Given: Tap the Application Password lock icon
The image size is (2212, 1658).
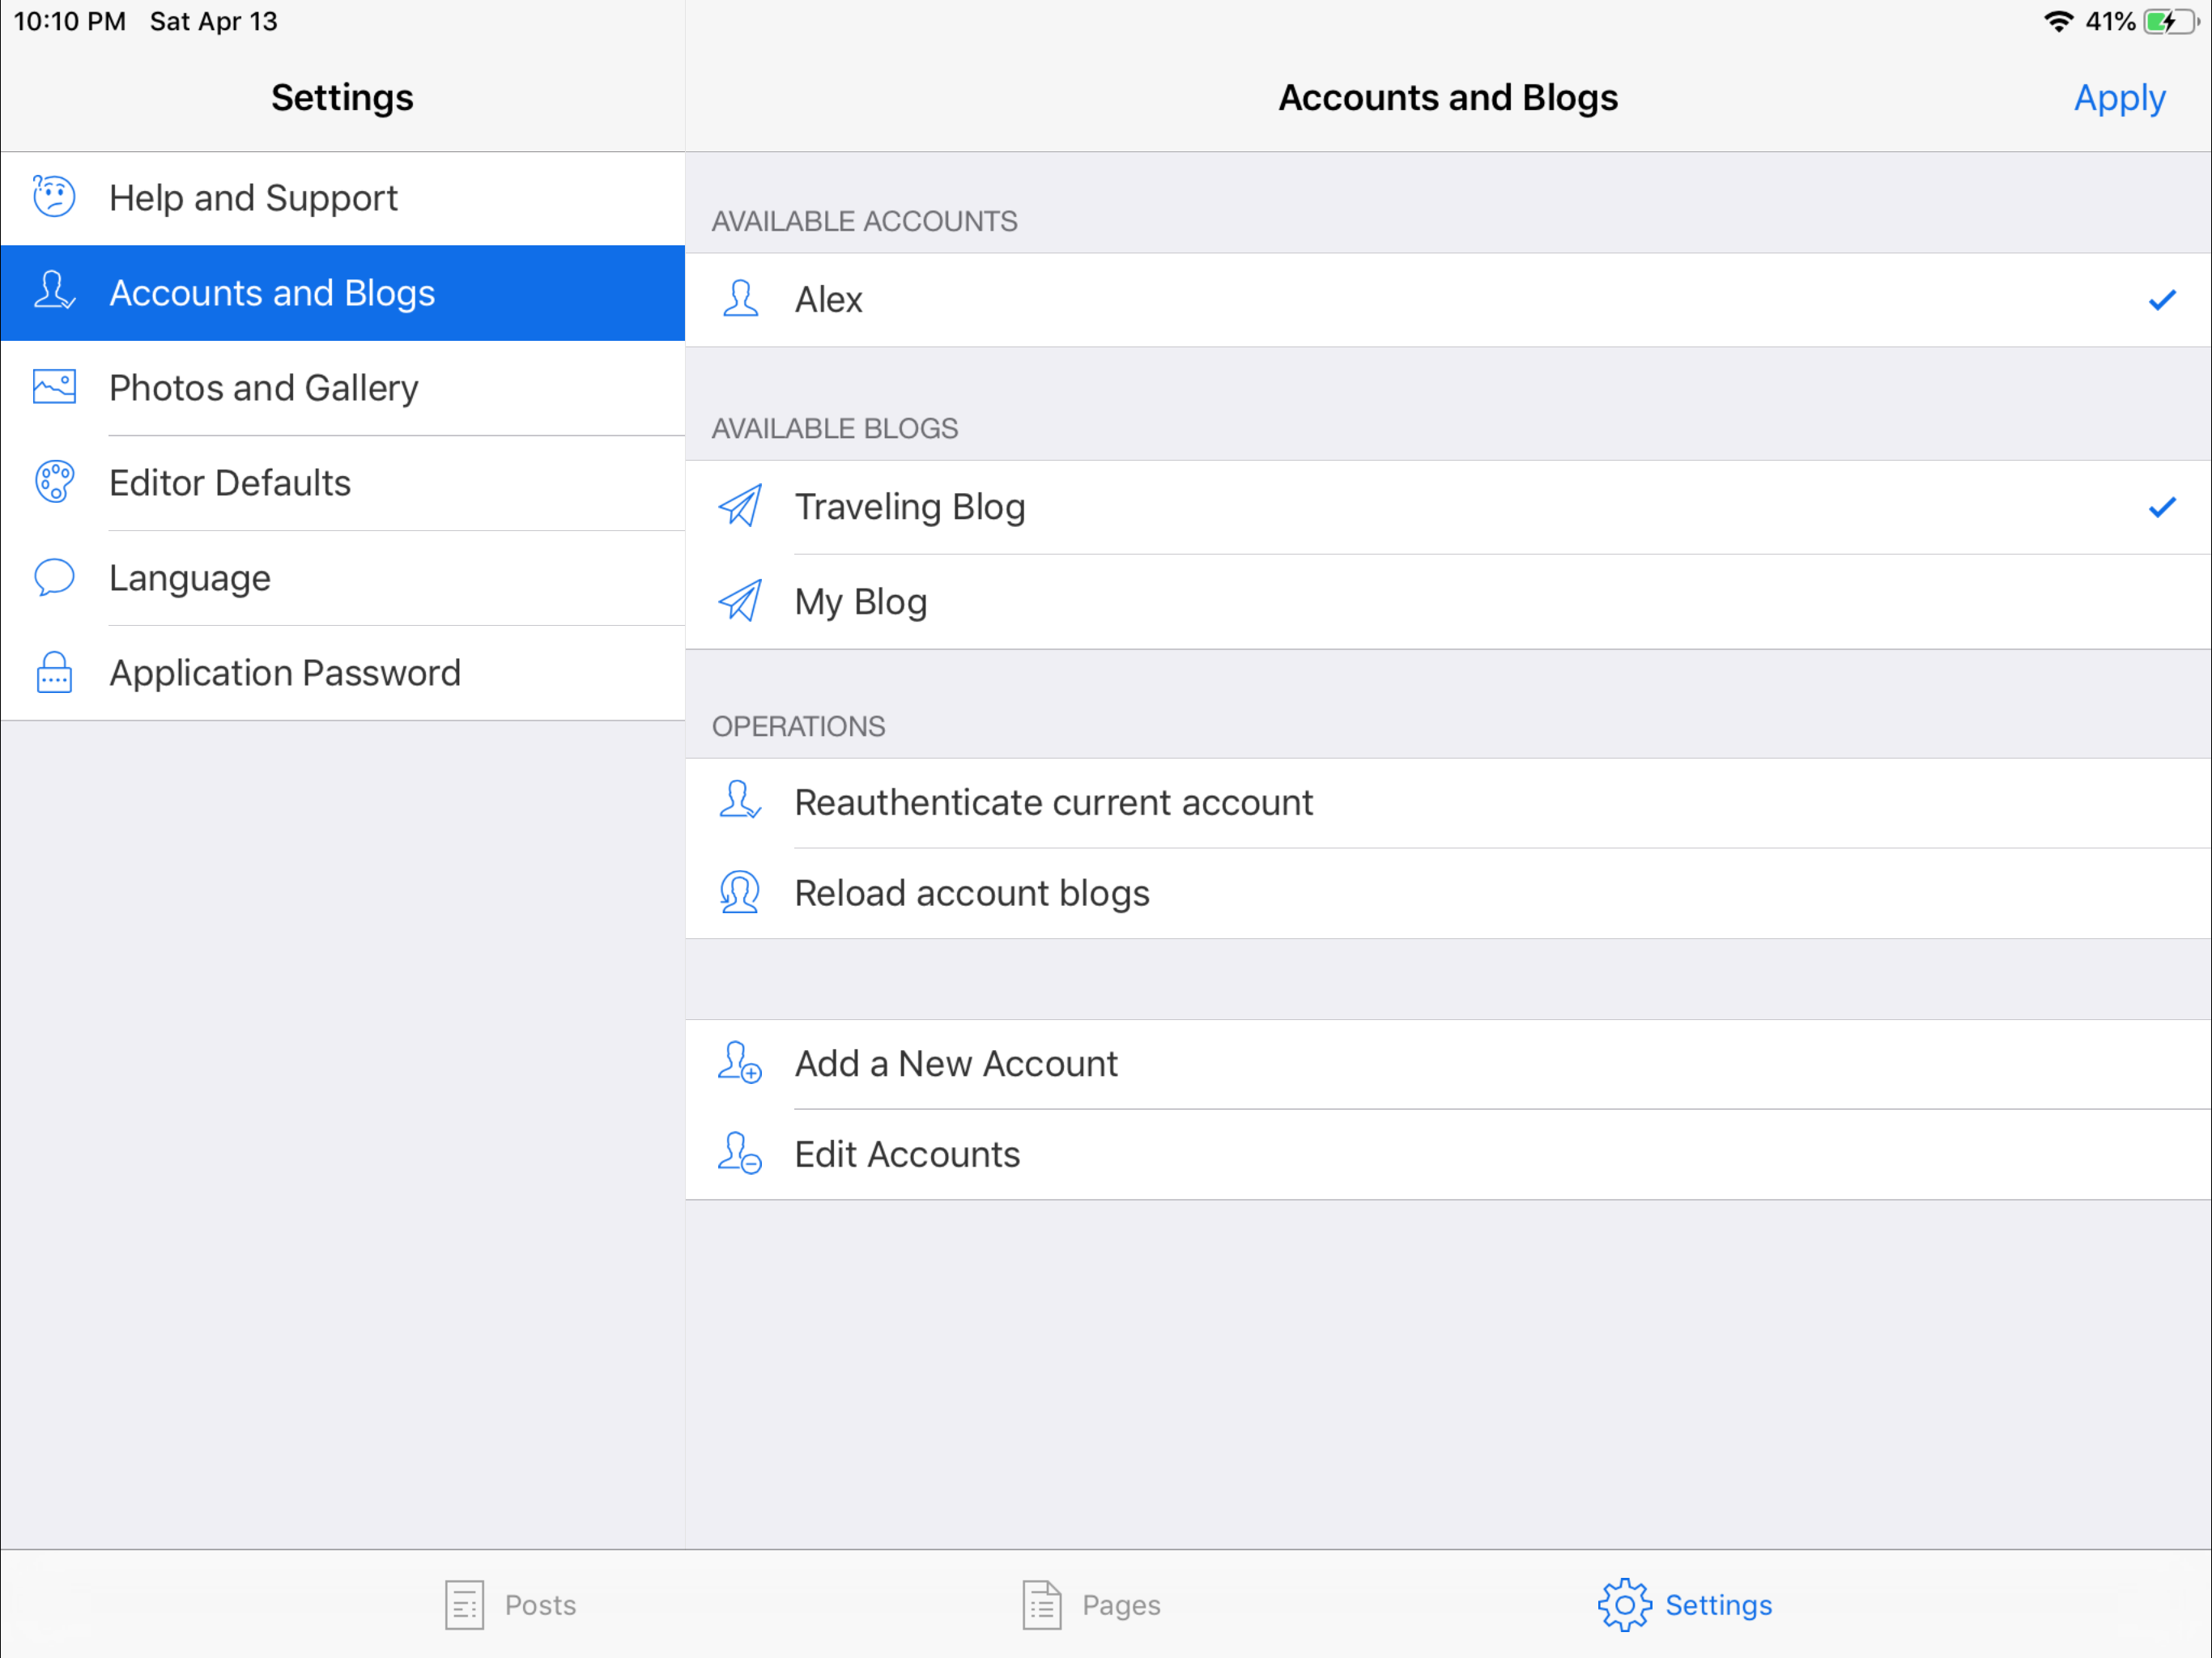Looking at the screenshot, I should click(54, 672).
